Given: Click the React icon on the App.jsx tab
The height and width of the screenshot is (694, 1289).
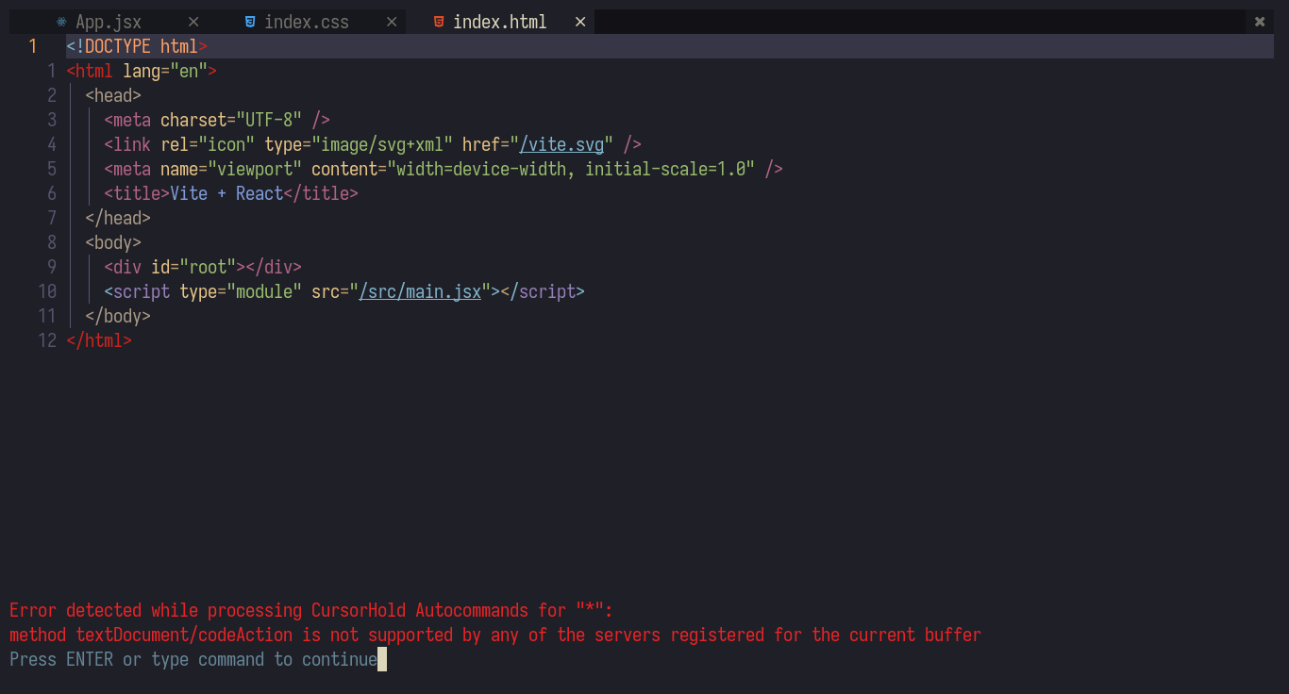Looking at the screenshot, I should point(60,21).
